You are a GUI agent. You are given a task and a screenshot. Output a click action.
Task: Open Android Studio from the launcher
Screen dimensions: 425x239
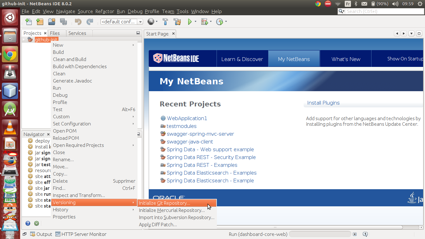(x=10, y=109)
